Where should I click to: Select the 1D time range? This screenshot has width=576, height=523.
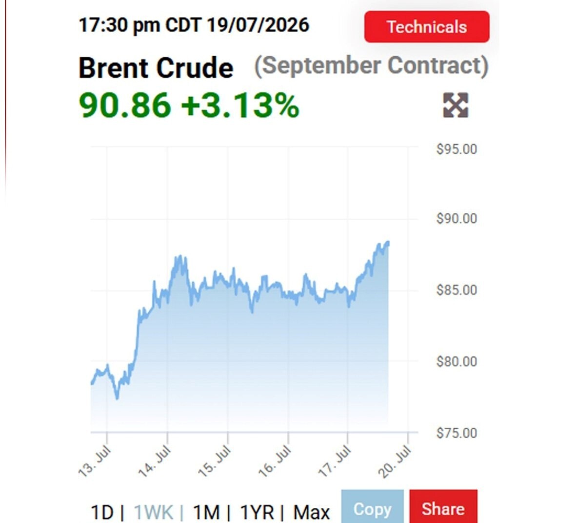tap(102, 512)
